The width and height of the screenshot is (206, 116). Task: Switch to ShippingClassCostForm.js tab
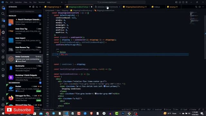coord(136,7)
